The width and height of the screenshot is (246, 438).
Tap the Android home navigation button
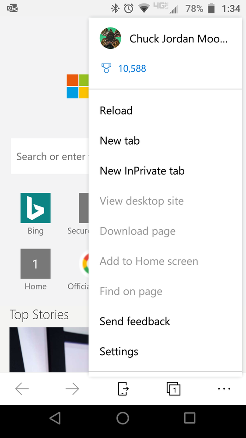tap(123, 418)
